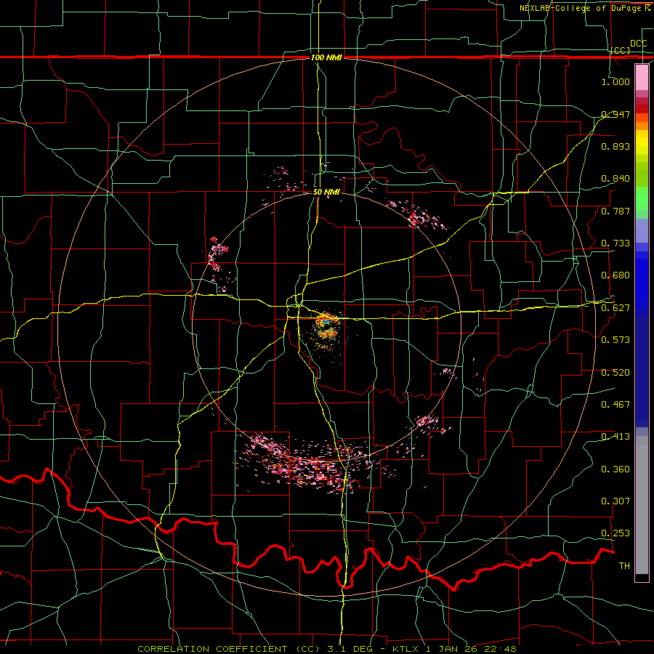The height and width of the screenshot is (654, 654).
Task: Select the 0.253 legend value
Action: point(615,533)
